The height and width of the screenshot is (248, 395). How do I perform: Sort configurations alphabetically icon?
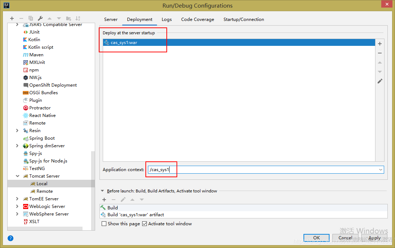[x=78, y=18]
